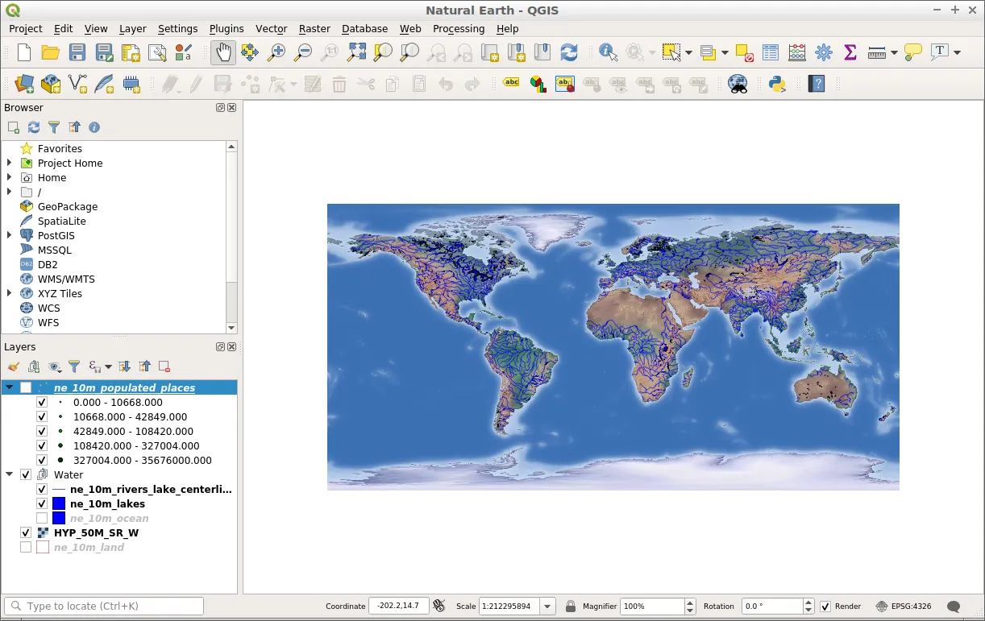Click the Save Project floppy icon

click(77, 53)
